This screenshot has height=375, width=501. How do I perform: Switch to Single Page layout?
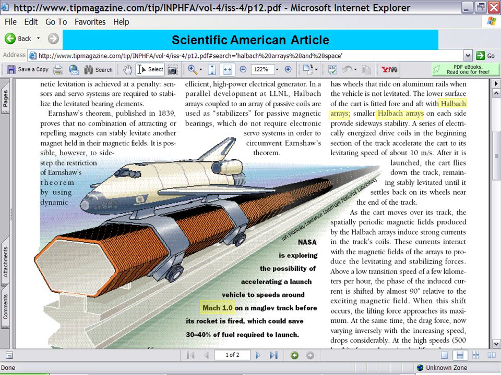[445, 355]
